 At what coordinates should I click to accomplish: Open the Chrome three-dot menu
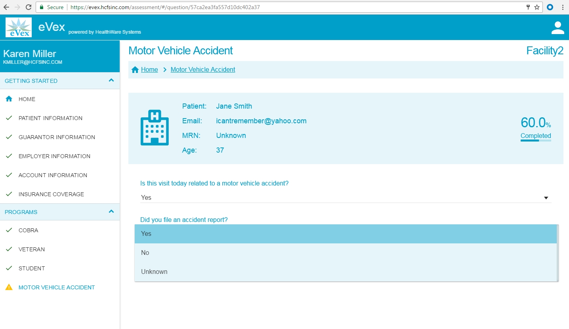(x=563, y=7)
